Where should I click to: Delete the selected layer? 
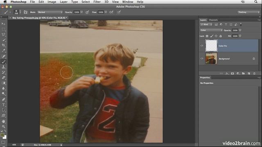coord(254,73)
